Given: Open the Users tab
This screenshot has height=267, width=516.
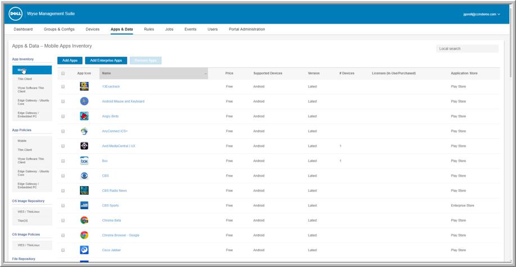Looking at the screenshot, I should coord(212,29).
